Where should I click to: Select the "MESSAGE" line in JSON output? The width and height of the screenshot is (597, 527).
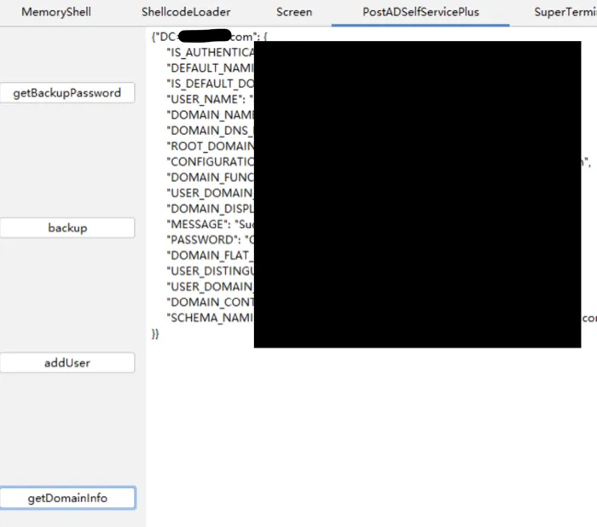click(211, 225)
